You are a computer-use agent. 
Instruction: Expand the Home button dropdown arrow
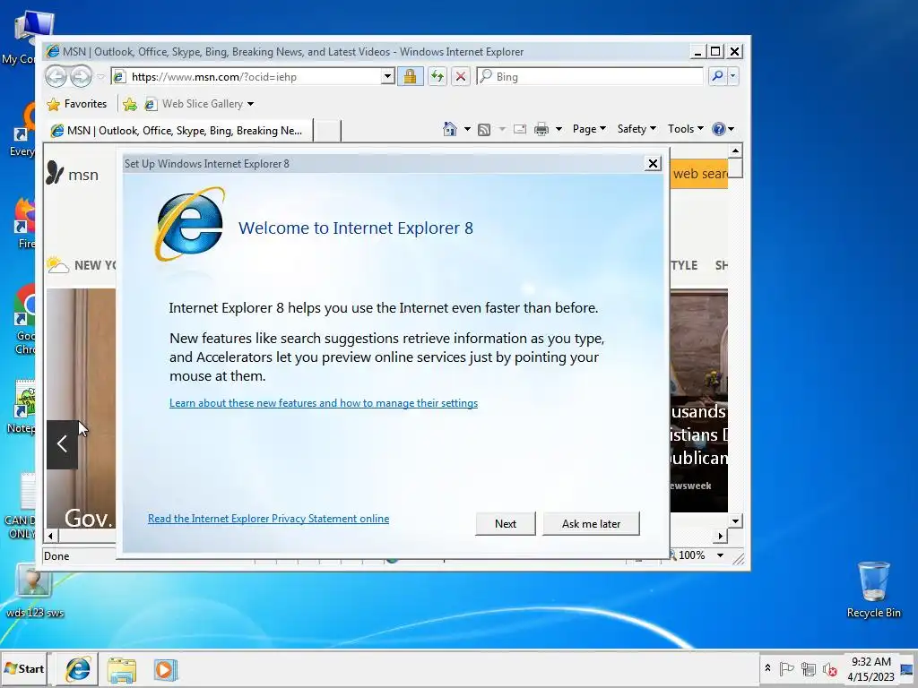point(466,129)
